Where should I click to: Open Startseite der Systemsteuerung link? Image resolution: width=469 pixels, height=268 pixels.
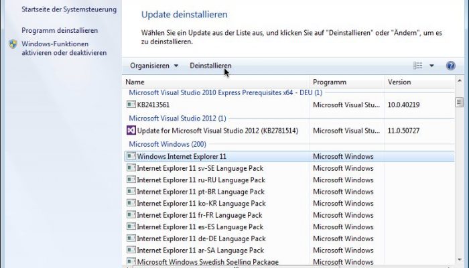click(x=69, y=9)
